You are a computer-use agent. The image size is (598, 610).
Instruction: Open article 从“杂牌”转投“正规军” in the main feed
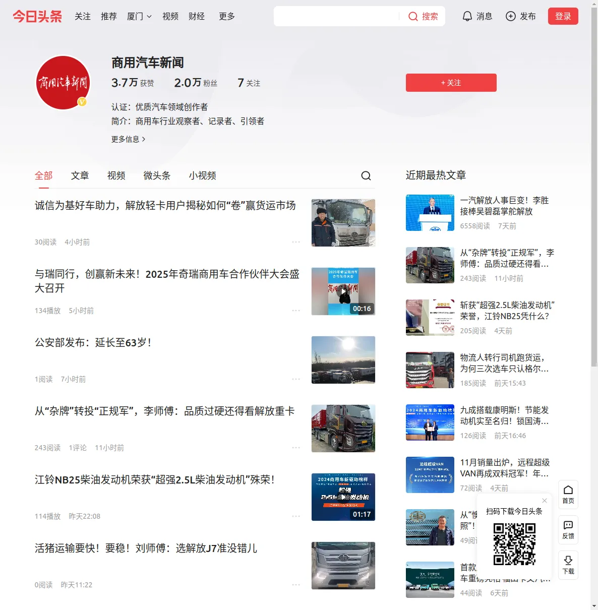(165, 411)
